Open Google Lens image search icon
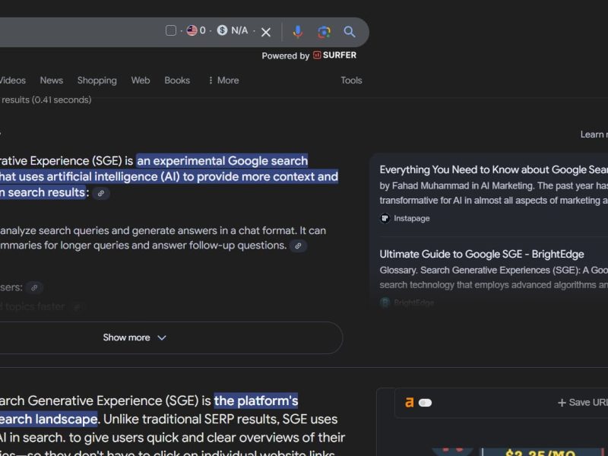608x456 pixels. (x=324, y=32)
